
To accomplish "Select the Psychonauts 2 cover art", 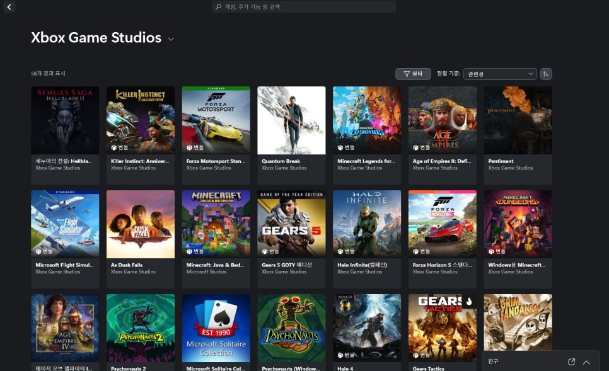I will [x=141, y=328].
